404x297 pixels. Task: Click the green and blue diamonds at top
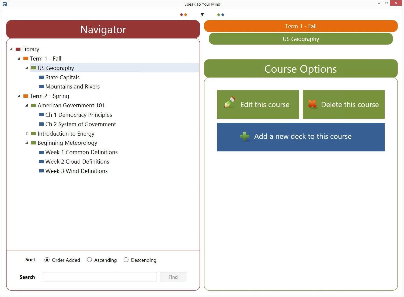(x=221, y=15)
